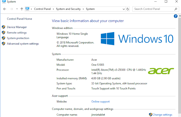
Task: Click the search magnifier icon
Action: click(x=176, y=9)
